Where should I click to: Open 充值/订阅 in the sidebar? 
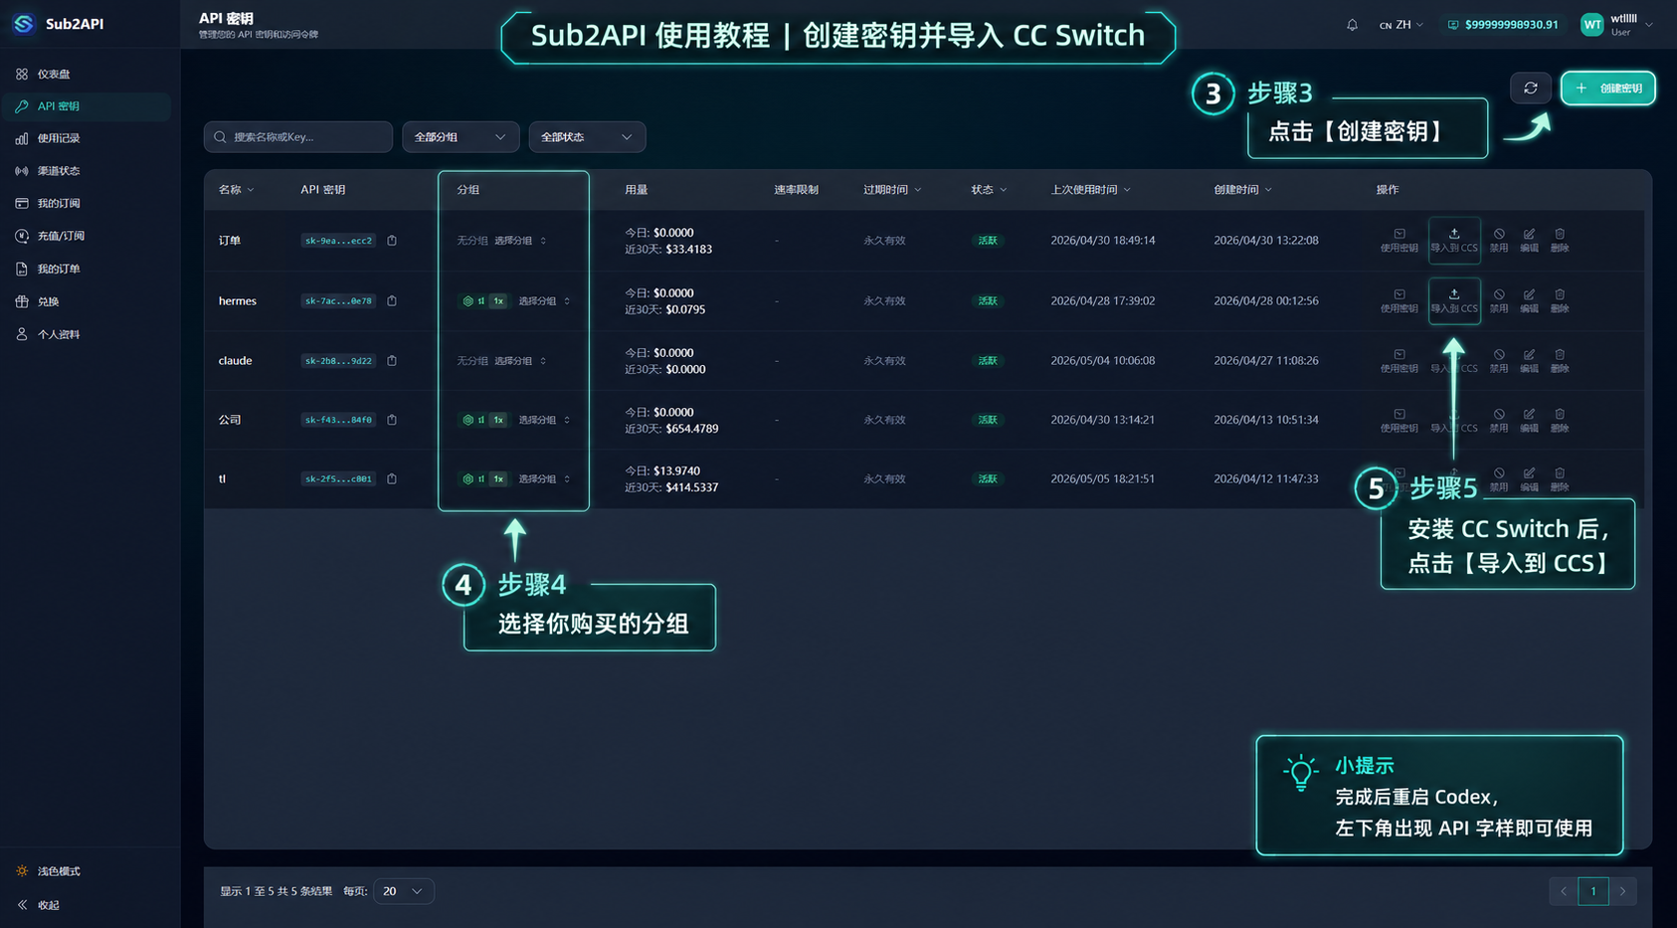pyautogui.click(x=88, y=237)
